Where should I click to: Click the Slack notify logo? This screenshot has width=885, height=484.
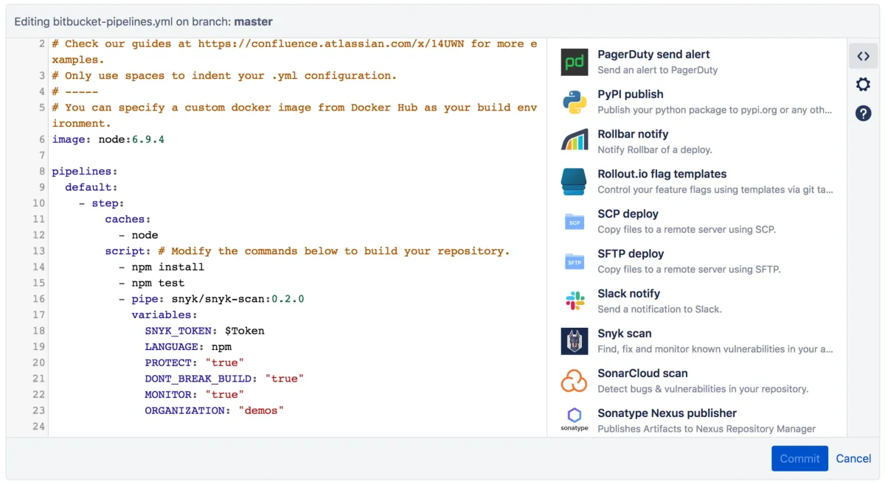(575, 301)
